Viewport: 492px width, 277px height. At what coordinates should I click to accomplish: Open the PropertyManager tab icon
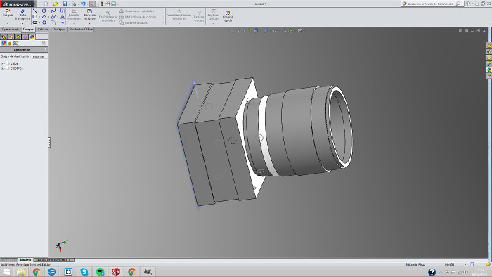pos(11,37)
